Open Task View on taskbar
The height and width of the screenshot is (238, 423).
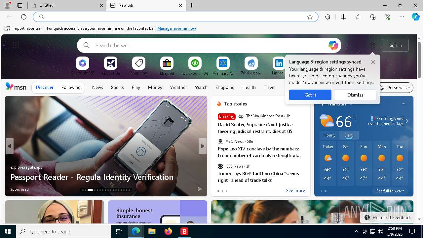119,232
